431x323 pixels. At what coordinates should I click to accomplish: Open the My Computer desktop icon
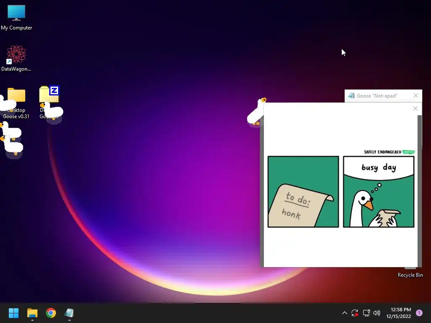pos(16,17)
